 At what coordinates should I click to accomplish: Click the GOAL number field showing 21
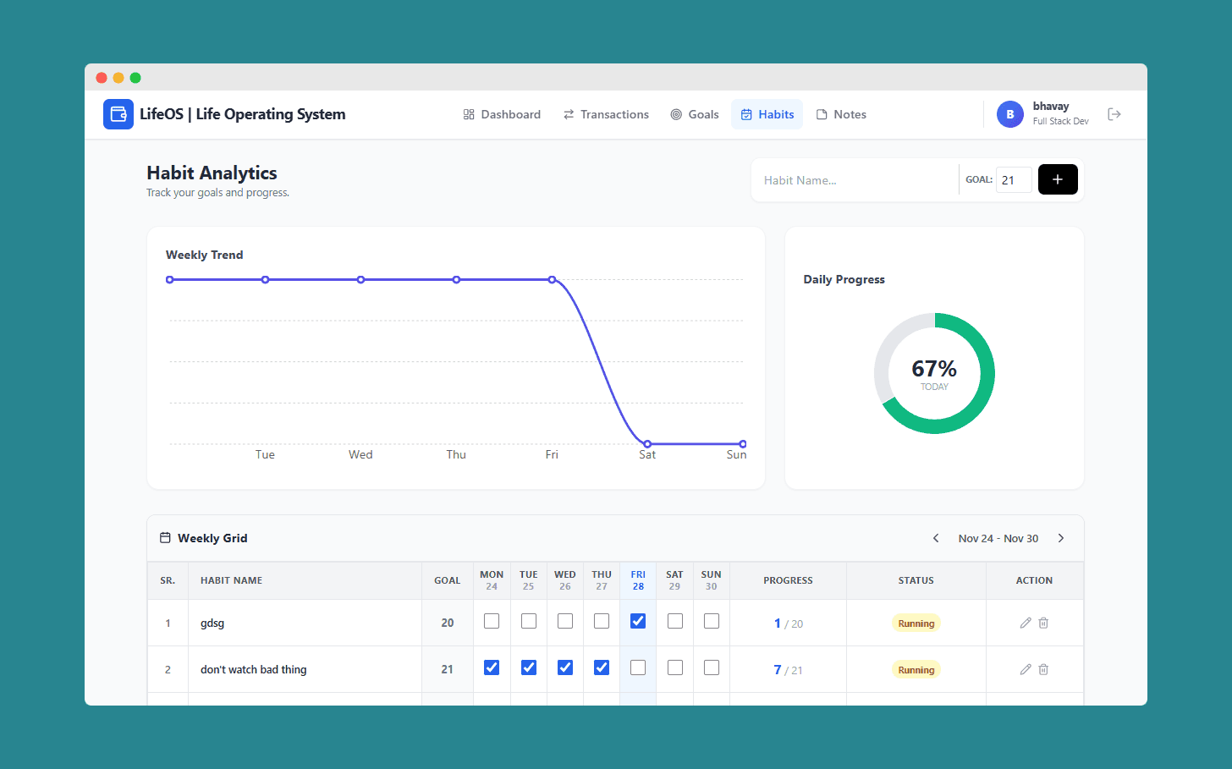pyautogui.click(x=1014, y=180)
